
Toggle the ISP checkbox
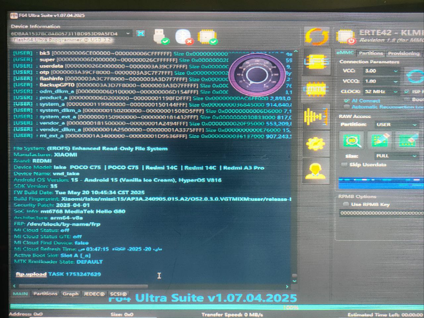tap(407, 92)
